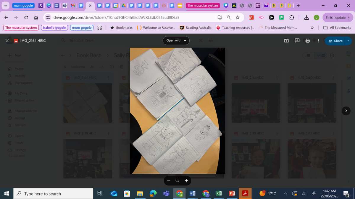355x199 pixels.
Task: Click the add shortcut/move to folder icon
Action: (286, 41)
